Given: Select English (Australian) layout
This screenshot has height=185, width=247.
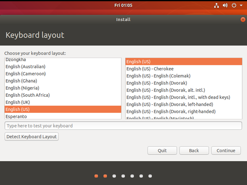Looking at the screenshot, I should [63, 67].
